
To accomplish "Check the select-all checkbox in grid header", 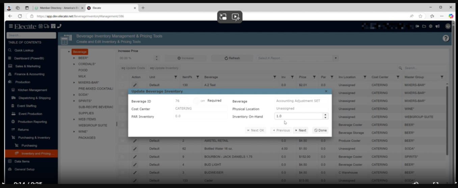I will click(x=124, y=77).
